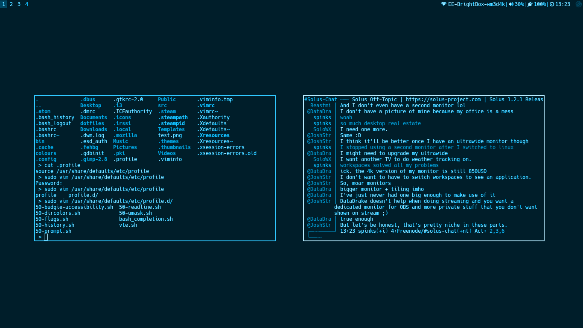Click the .atom directory entry
This screenshot has height=328, width=583.
coord(43,111)
